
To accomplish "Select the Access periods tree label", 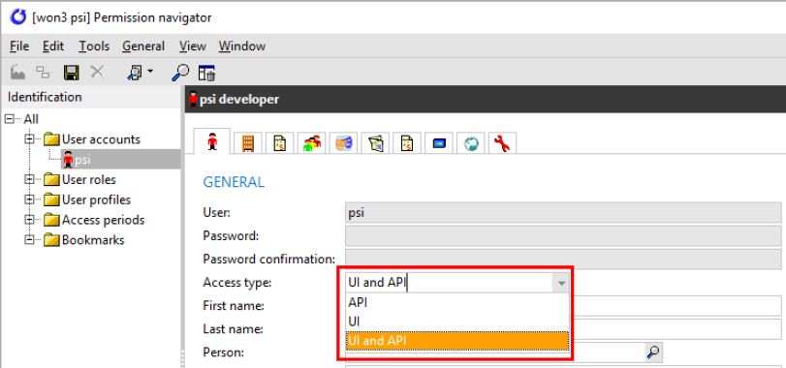I will click(x=104, y=219).
